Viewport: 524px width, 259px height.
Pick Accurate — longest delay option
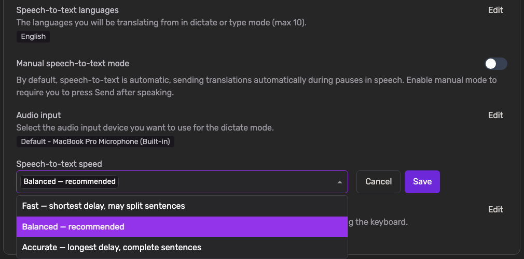coord(182,248)
